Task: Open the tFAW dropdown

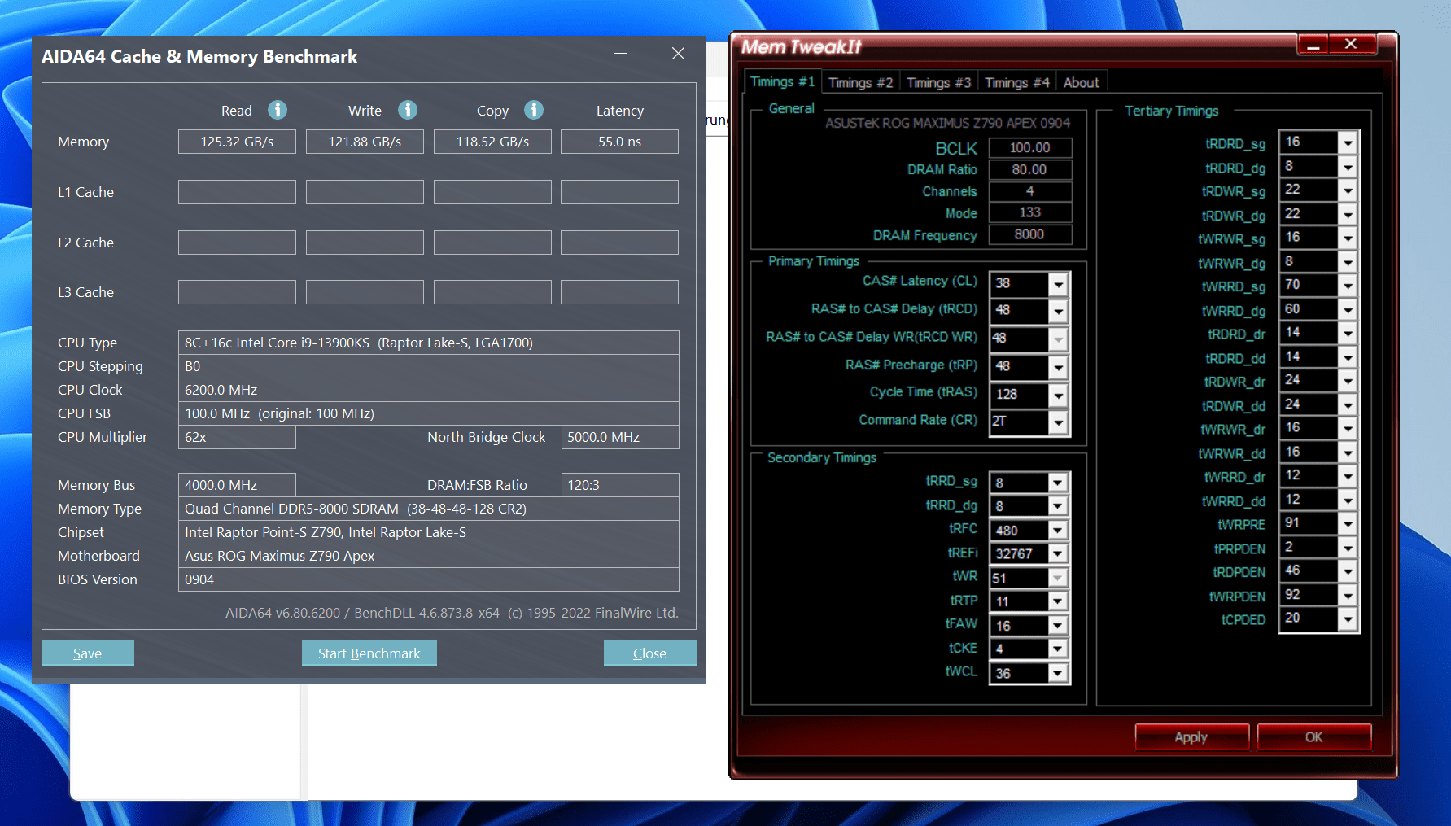Action: (x=1057, y=626)
